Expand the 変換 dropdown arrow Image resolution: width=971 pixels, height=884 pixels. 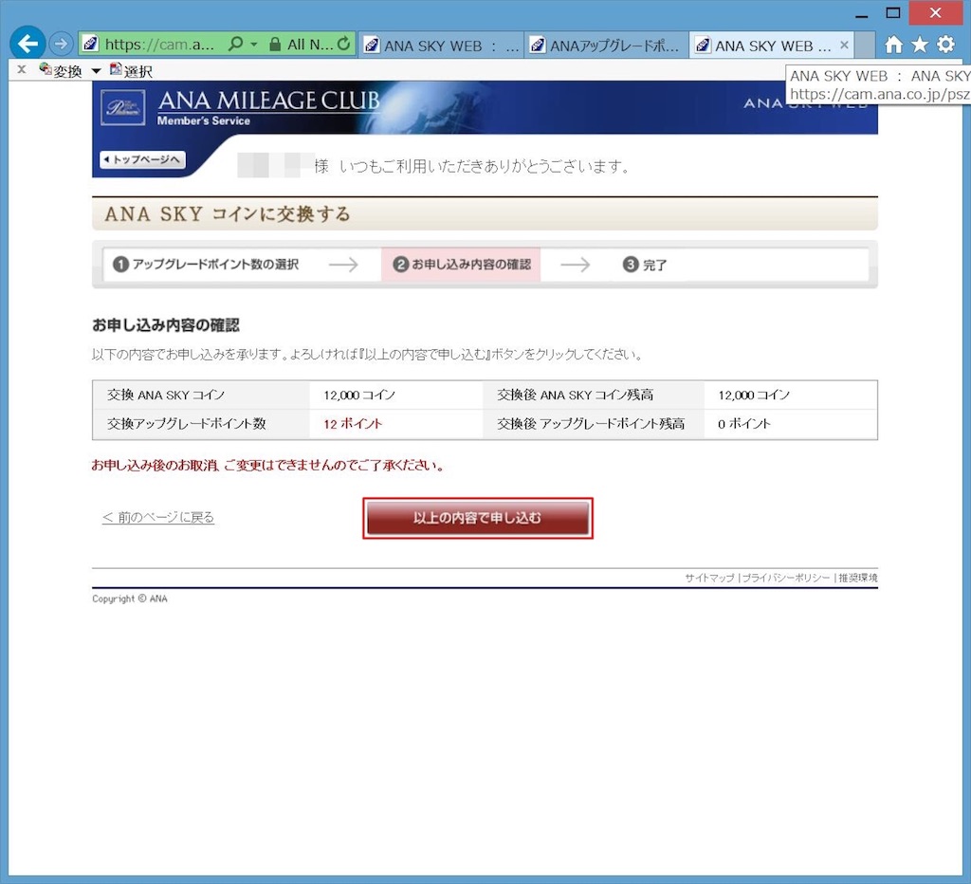[x=96, y=71]
